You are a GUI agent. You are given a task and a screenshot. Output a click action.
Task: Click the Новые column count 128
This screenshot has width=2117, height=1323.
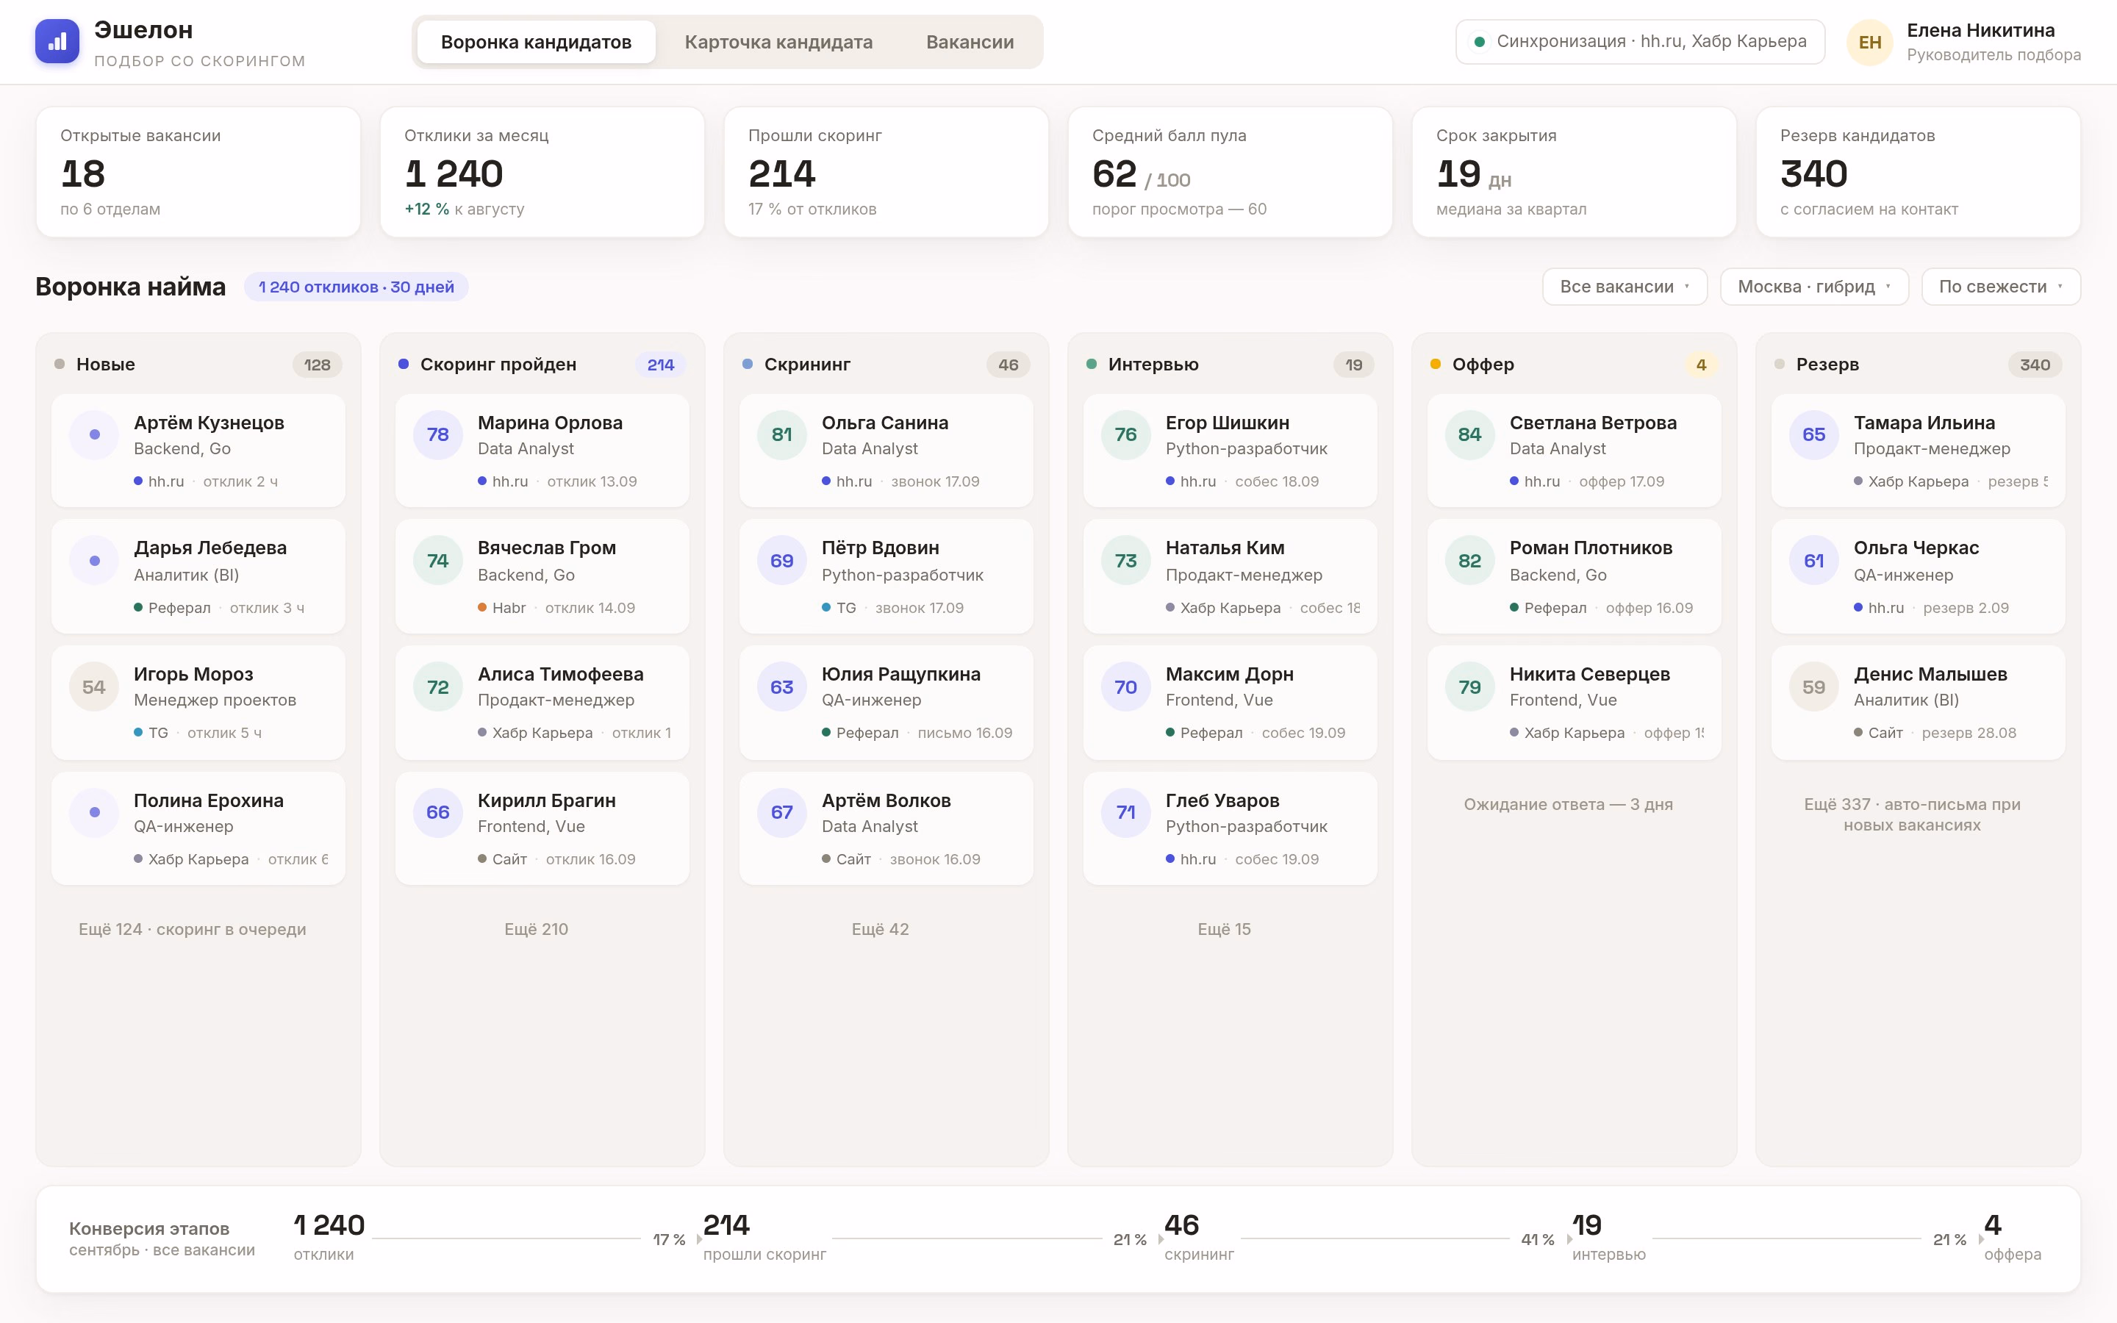coord(317,365)
